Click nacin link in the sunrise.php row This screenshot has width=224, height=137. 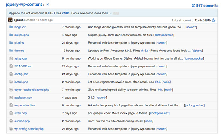coord(149,121)
